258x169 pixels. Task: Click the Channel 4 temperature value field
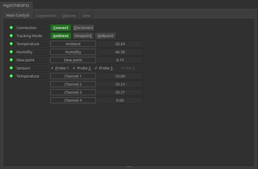120,100
